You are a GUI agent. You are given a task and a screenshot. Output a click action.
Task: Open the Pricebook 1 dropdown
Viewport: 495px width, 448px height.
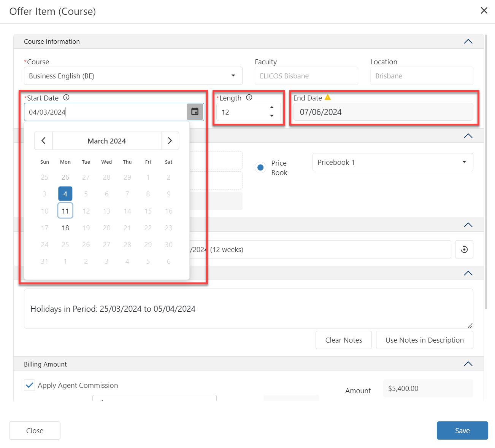pos(464,162)
